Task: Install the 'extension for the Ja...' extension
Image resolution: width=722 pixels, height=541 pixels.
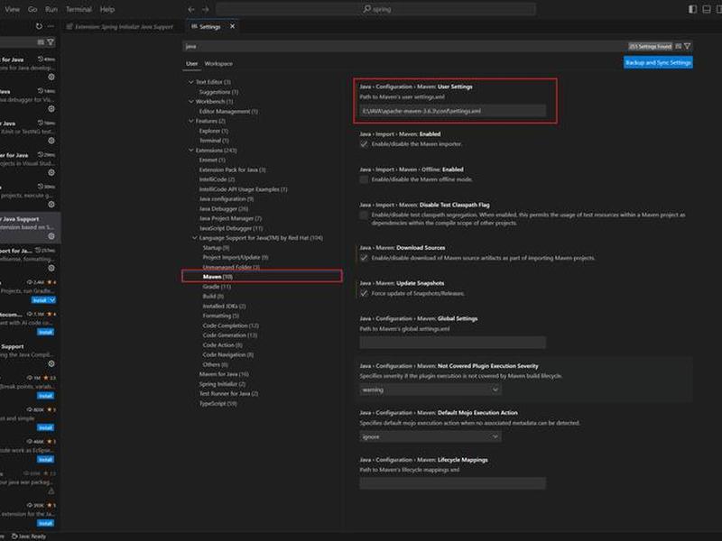Action: tap(45, 523)
